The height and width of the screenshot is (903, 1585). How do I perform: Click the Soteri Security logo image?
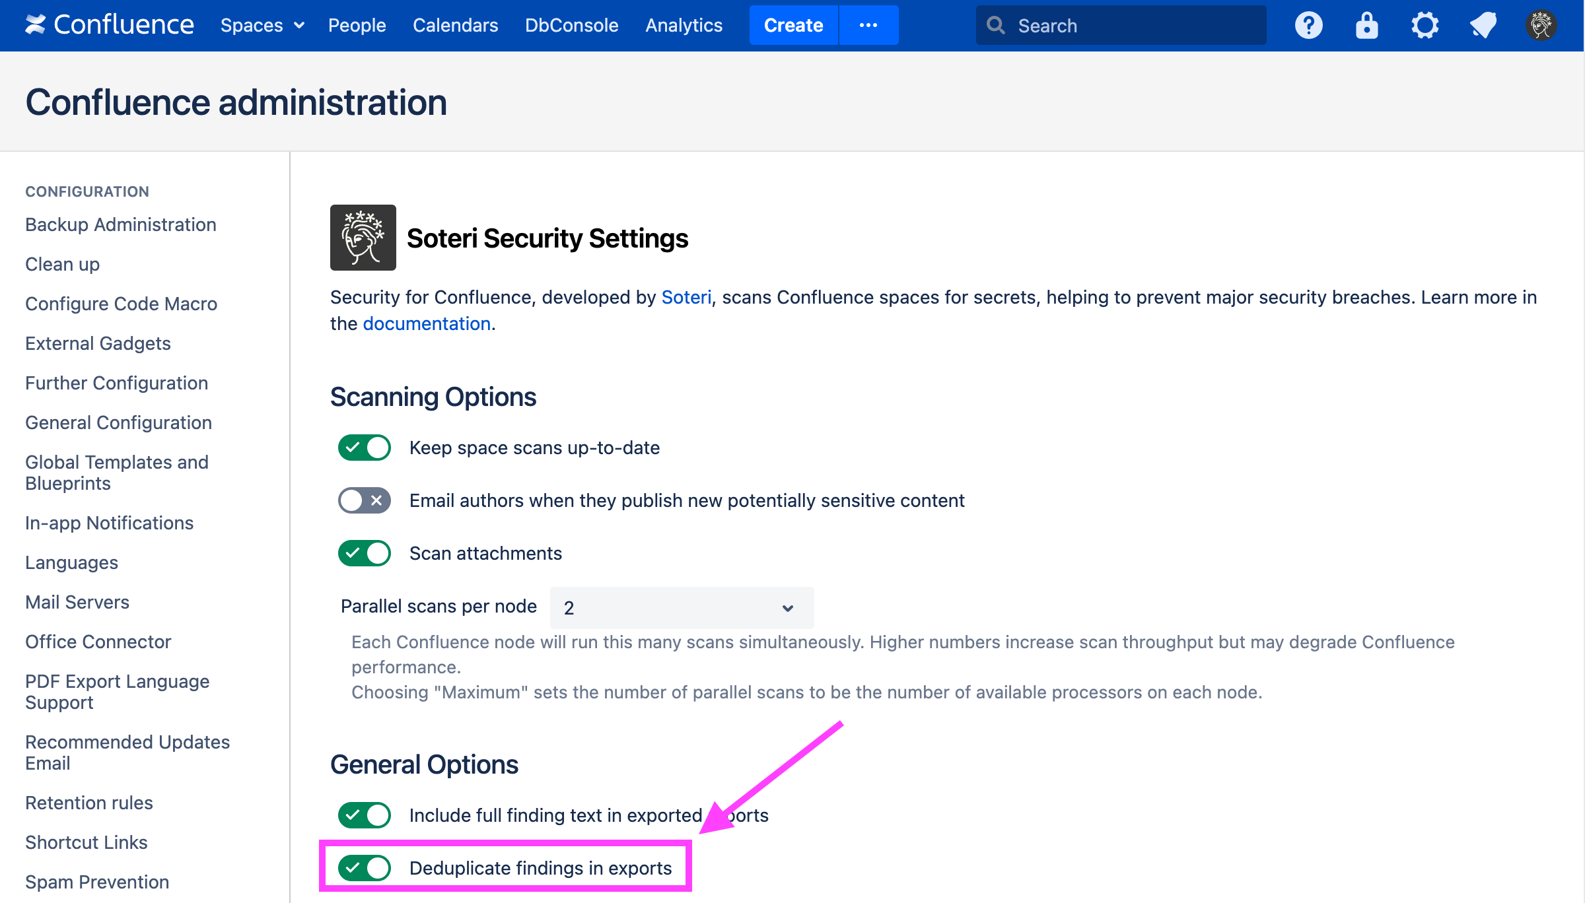(x=363, y=238)
